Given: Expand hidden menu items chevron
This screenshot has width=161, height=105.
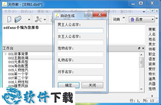Looking at the screenshot, I should pos(144,12).
